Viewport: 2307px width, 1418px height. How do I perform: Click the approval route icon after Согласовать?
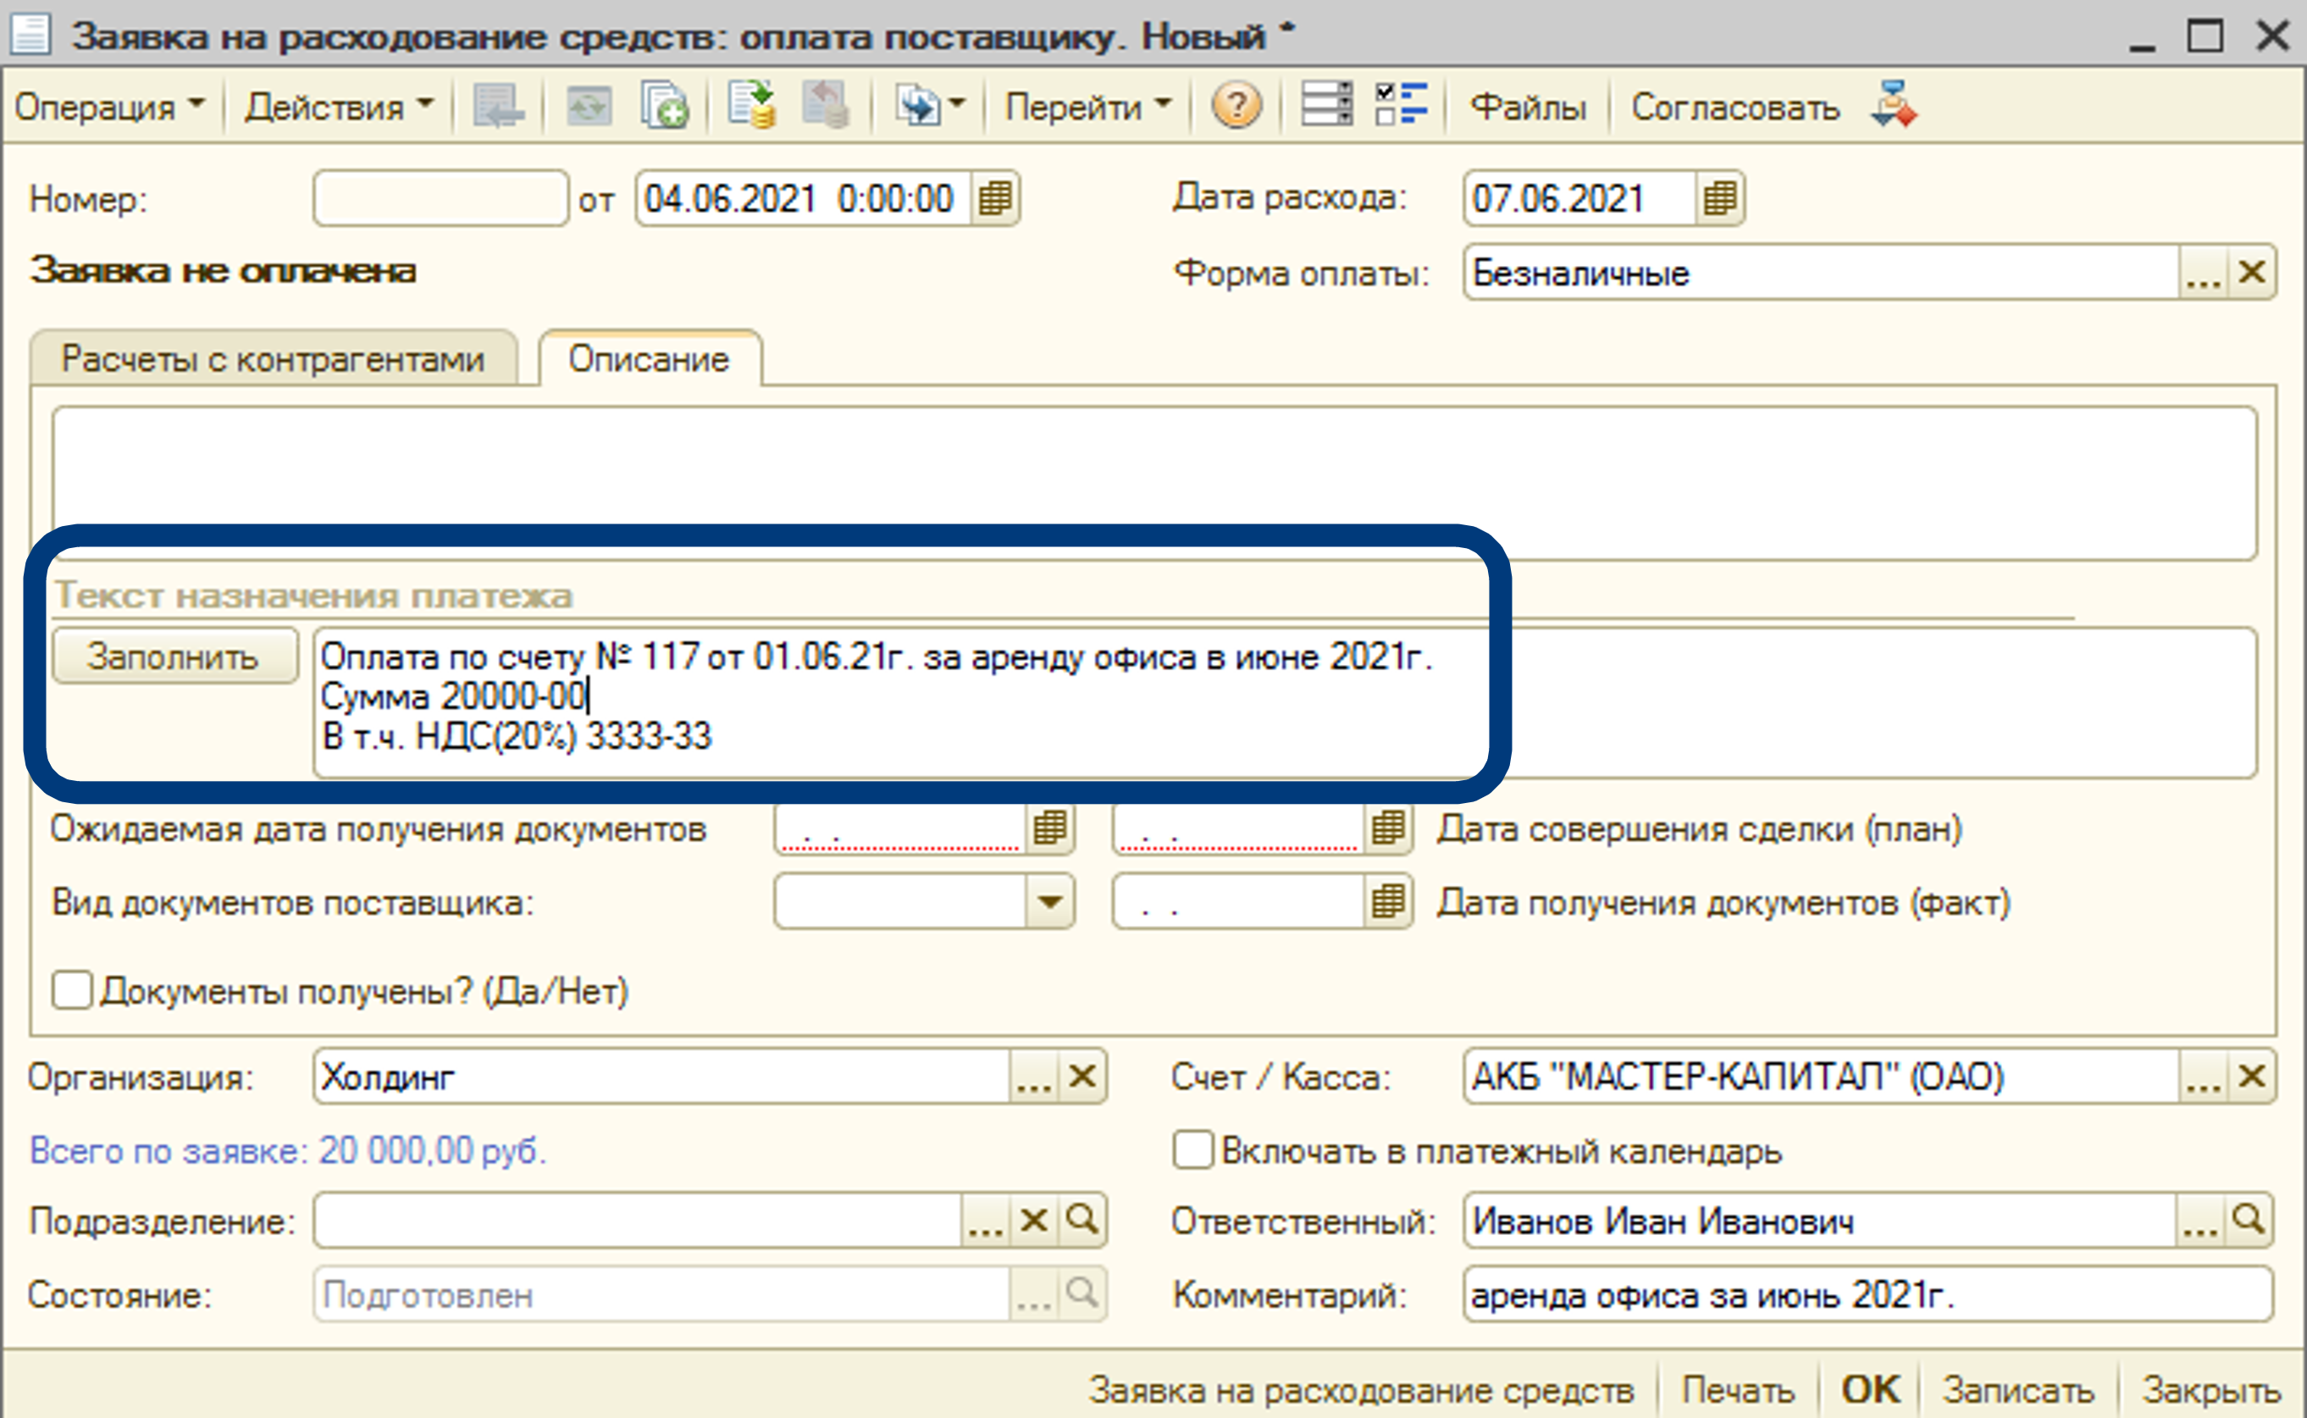pyautogui.click(x=1894, y=105)
